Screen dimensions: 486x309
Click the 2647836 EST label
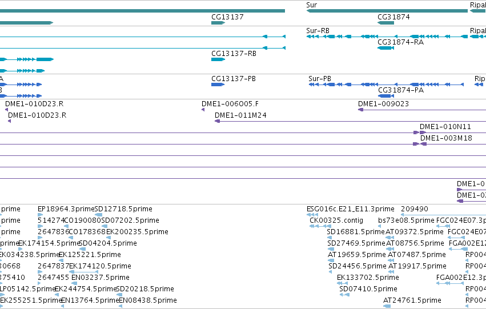click(53, 232)
